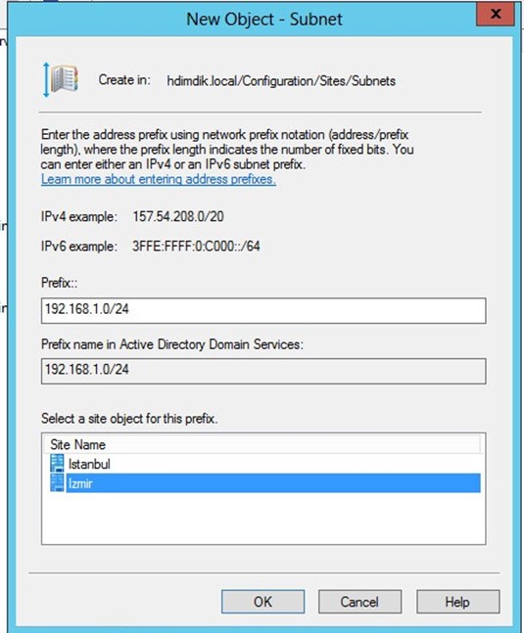Open Help for subnet creation
Screen dimensions: 524x633
coord(457,602)
